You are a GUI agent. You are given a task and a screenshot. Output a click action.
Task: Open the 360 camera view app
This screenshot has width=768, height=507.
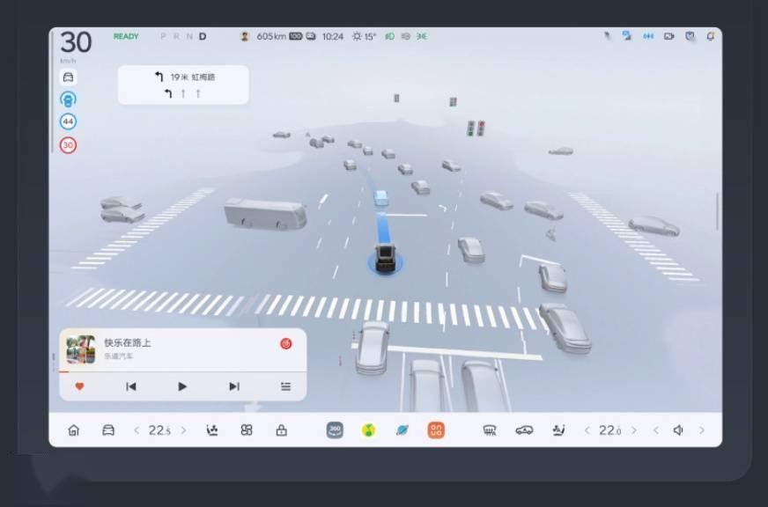(x=335, y=430)
